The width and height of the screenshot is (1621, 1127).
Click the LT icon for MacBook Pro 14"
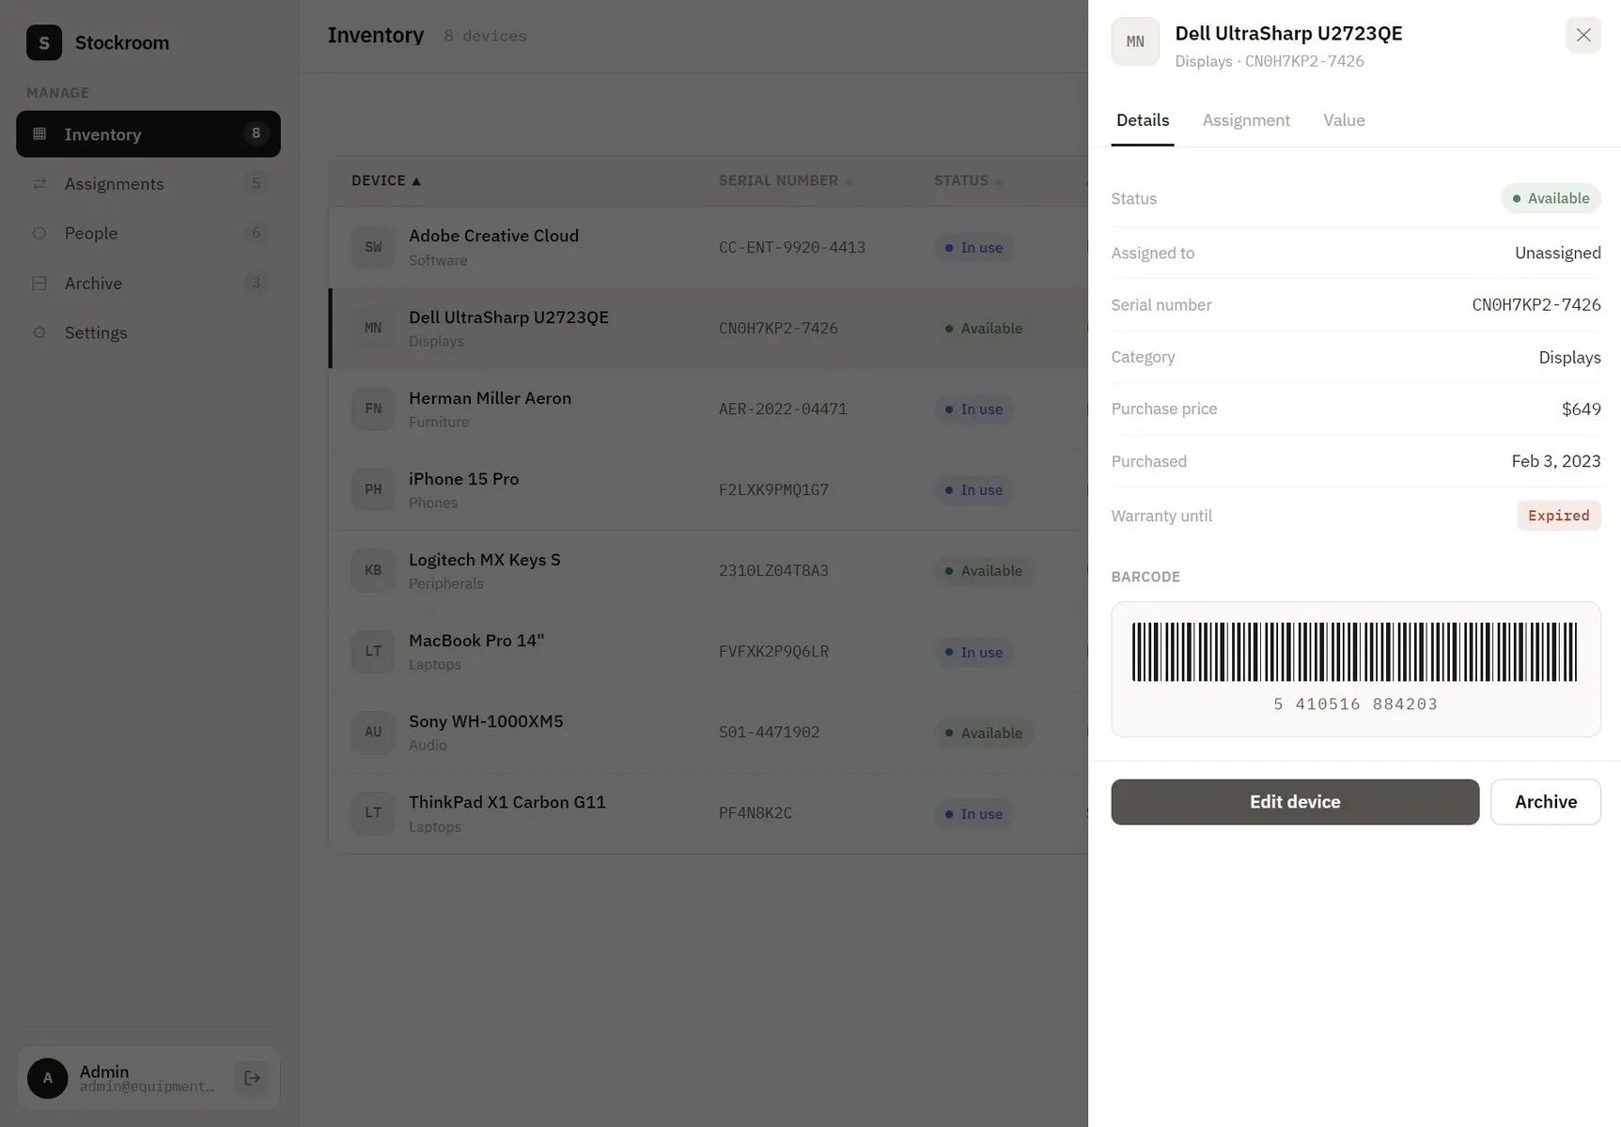click(x=373, y=651)
